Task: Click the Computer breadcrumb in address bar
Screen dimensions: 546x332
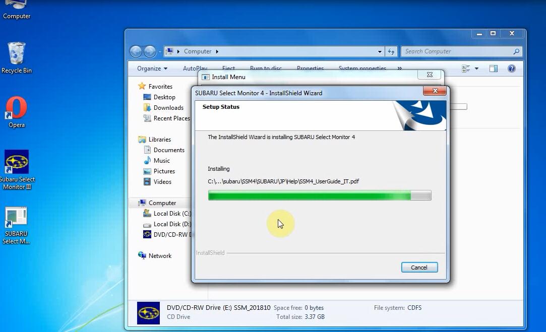Action: click(198, 51)
